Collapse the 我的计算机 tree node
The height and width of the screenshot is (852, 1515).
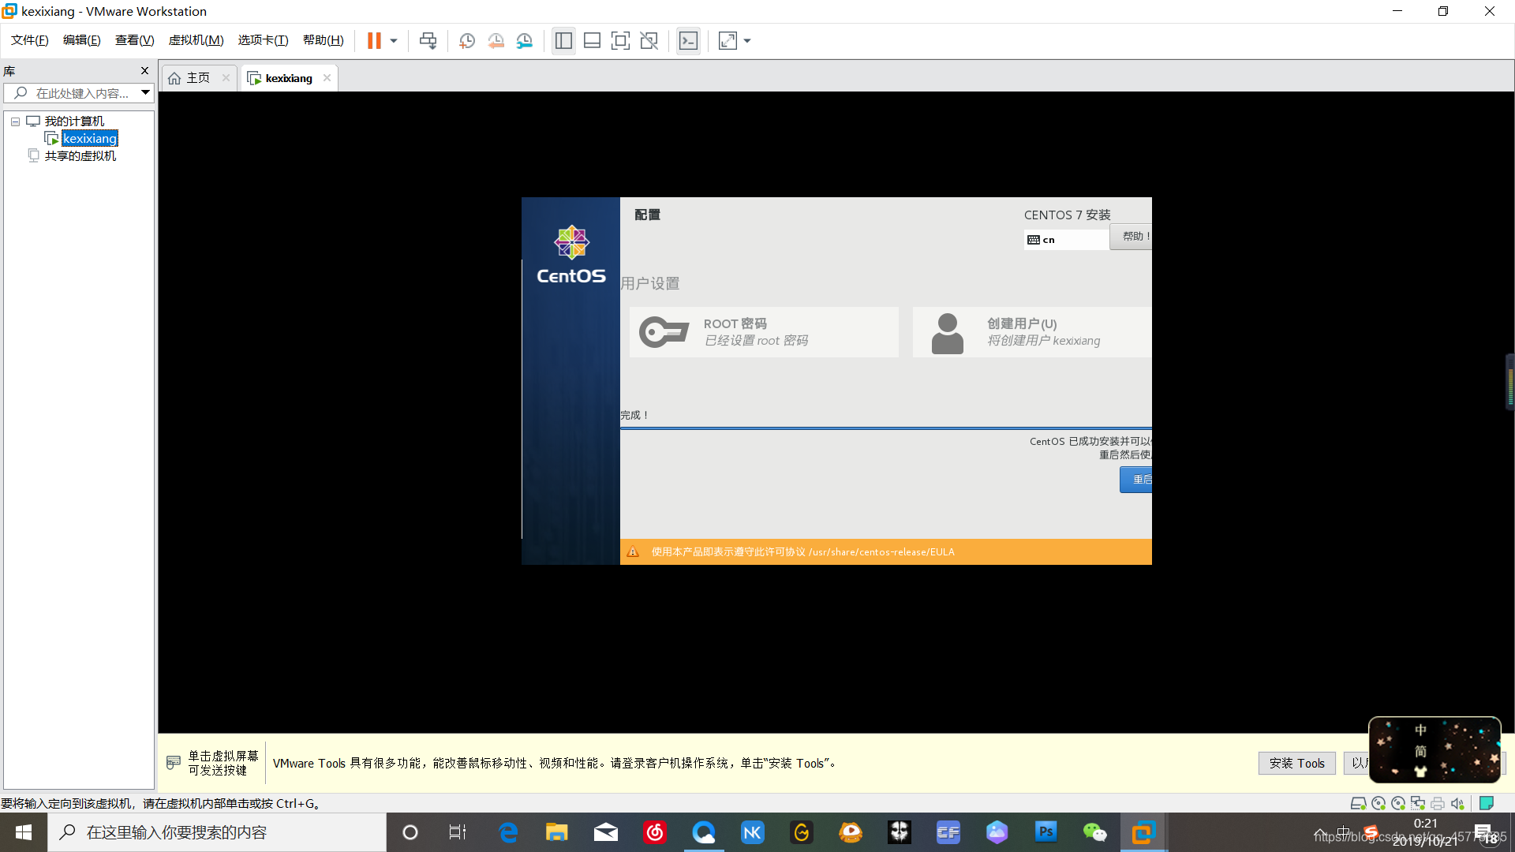click(15, 121)
